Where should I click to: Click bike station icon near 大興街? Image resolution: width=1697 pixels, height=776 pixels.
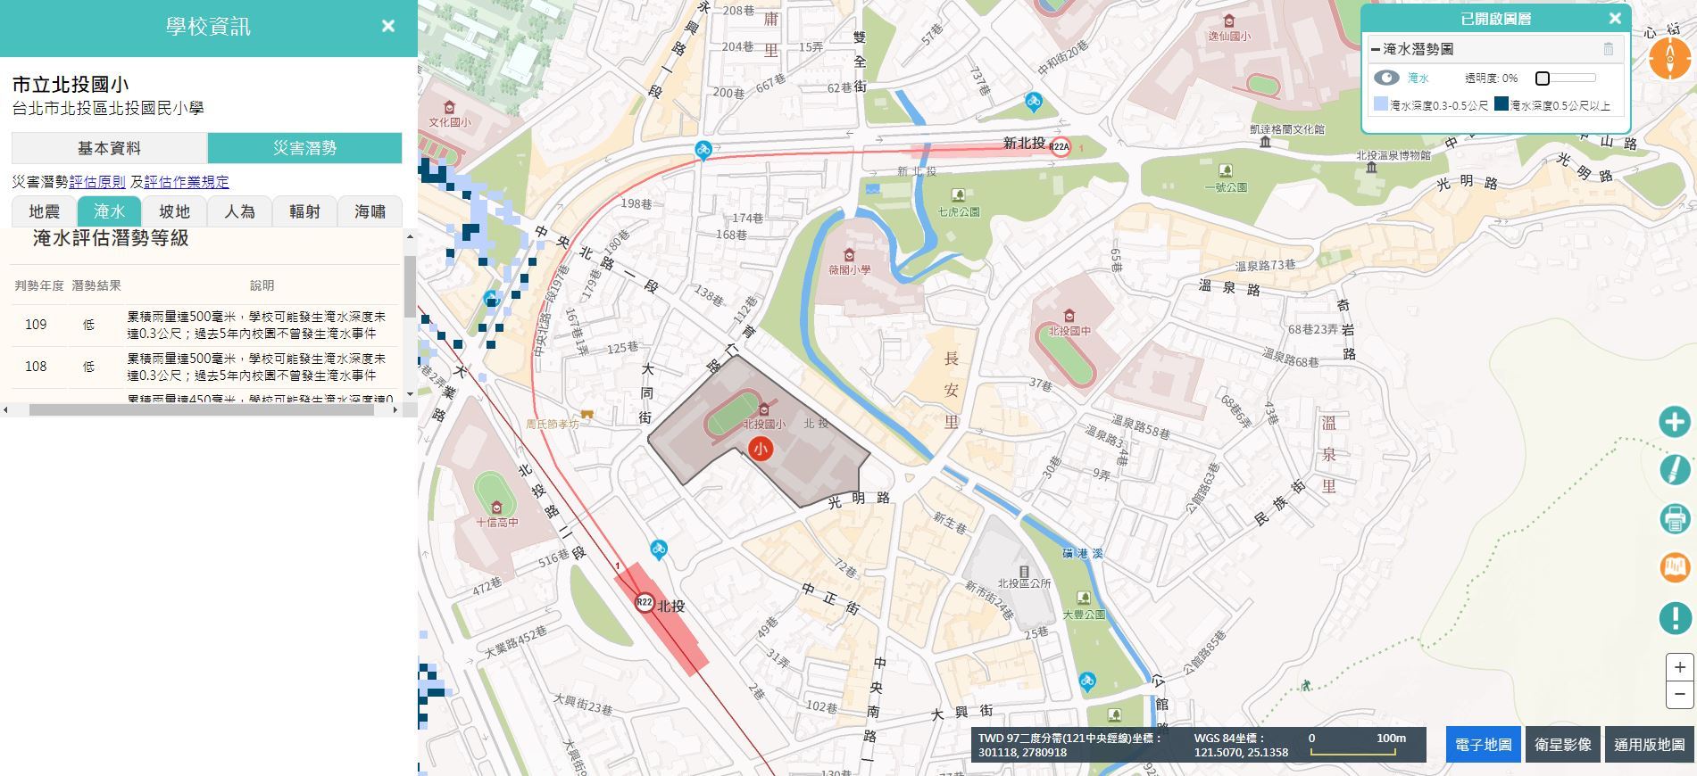coord(1086,682)
